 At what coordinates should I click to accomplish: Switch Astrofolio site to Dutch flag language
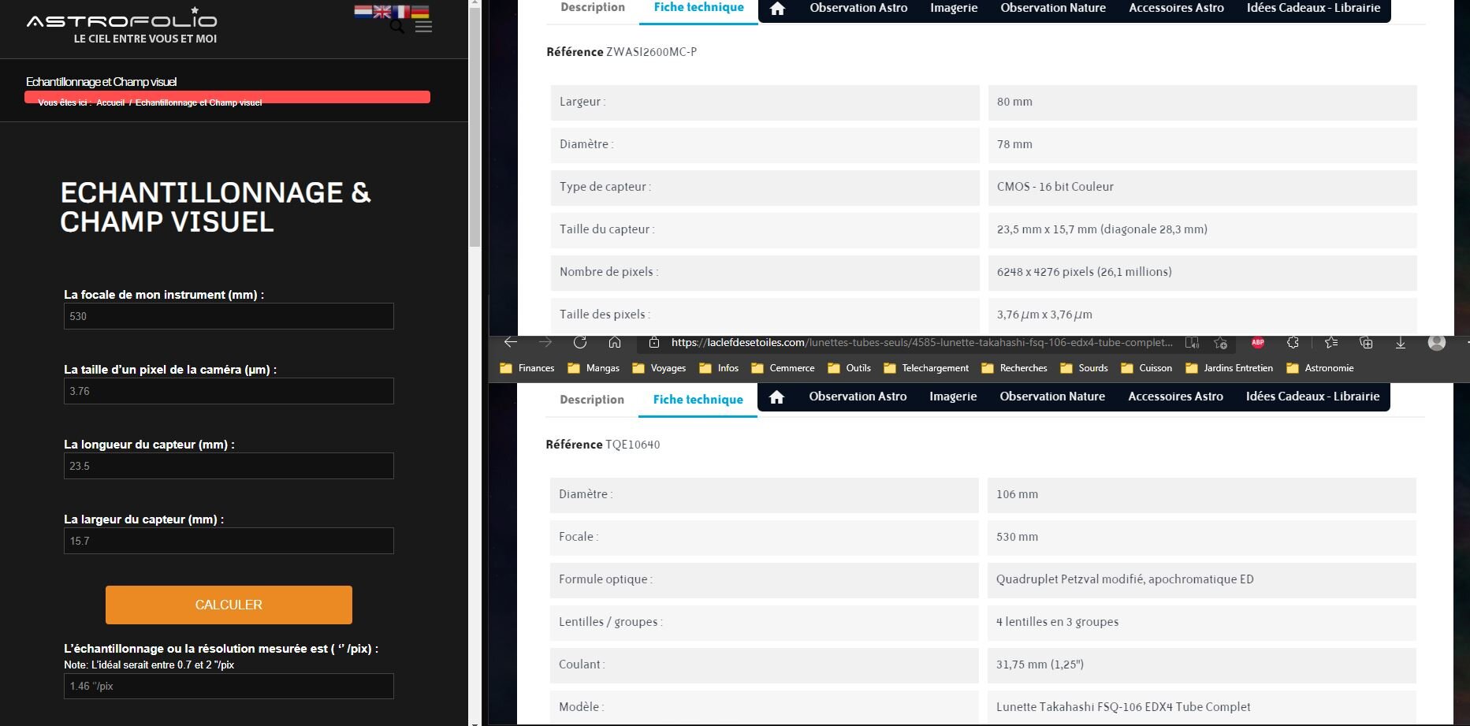coord(363,11)
